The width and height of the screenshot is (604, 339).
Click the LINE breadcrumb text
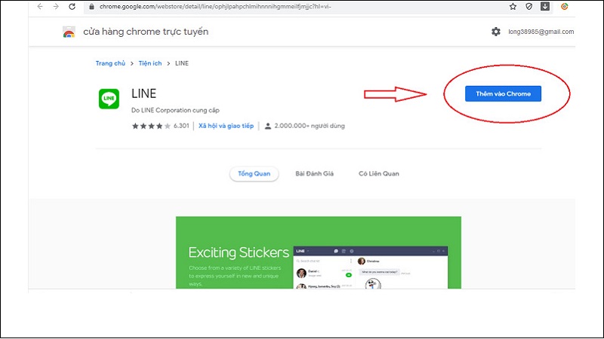point(182,63)
